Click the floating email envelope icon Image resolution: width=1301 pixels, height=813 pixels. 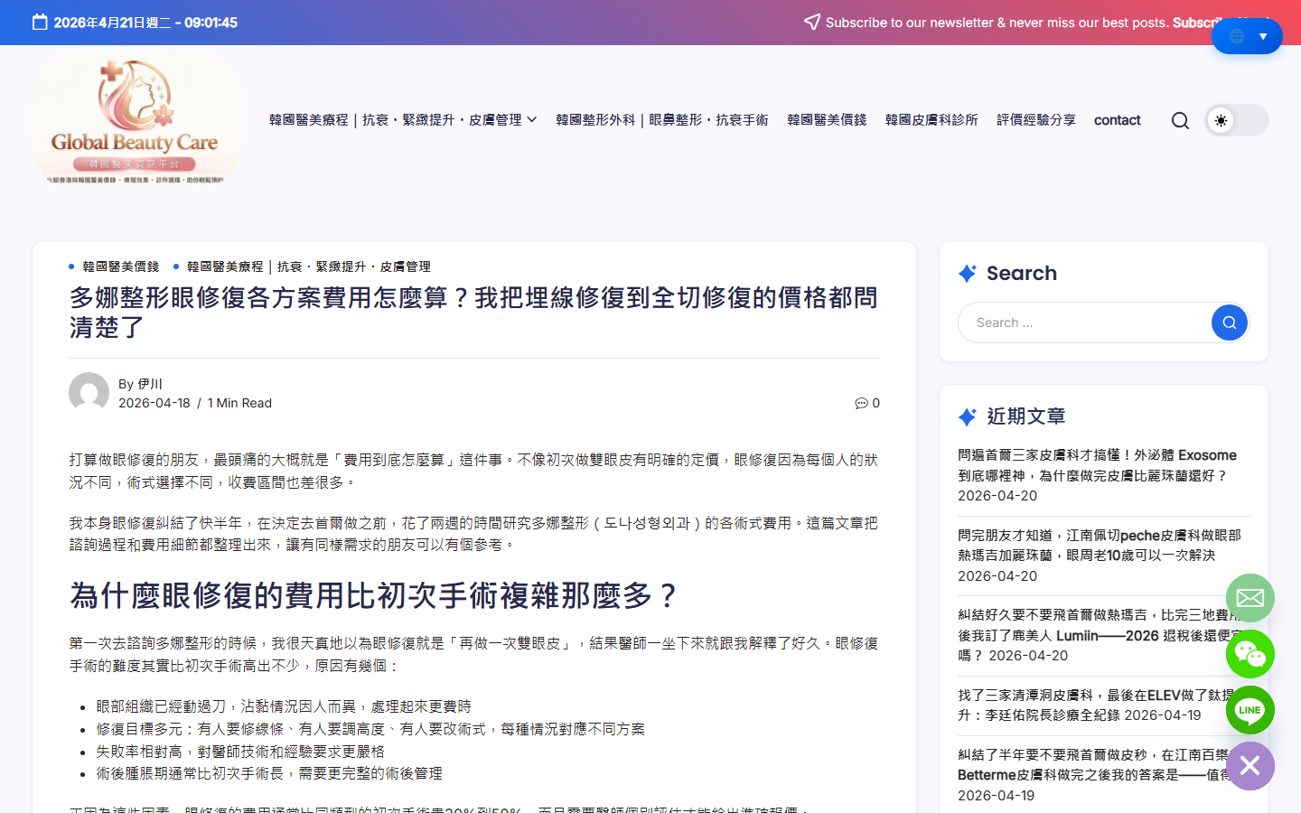[x=1250, y=598]
